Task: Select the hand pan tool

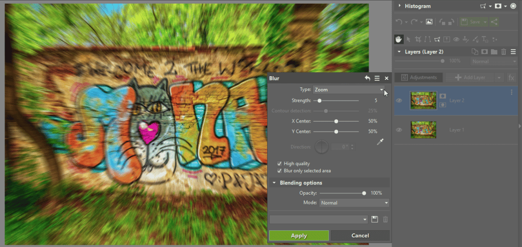Action: coord(399,39)
